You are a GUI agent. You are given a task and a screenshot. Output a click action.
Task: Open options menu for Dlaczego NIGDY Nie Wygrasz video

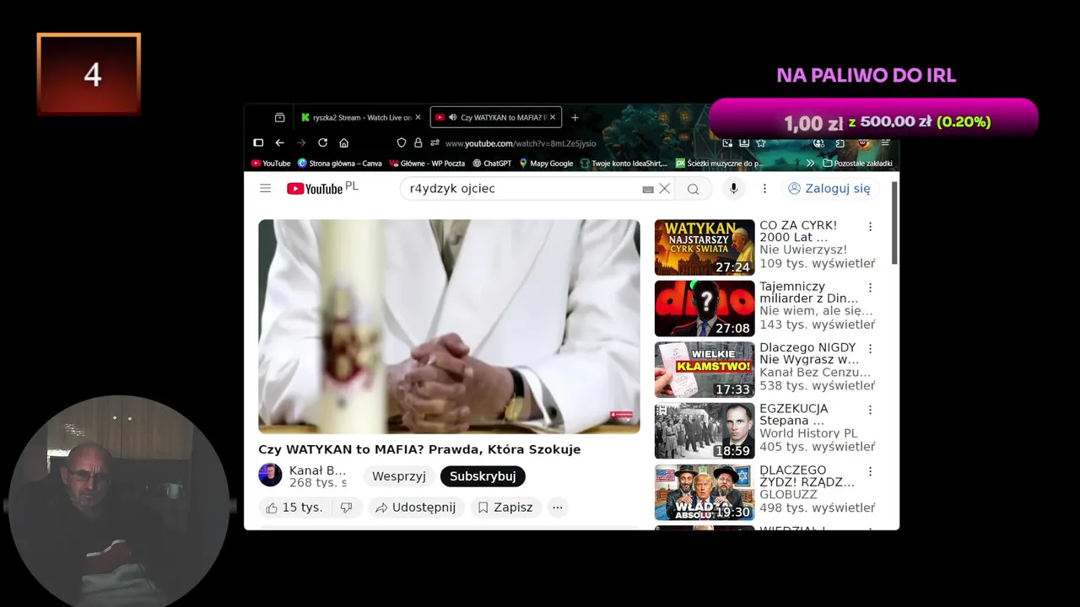coord(870,348)
